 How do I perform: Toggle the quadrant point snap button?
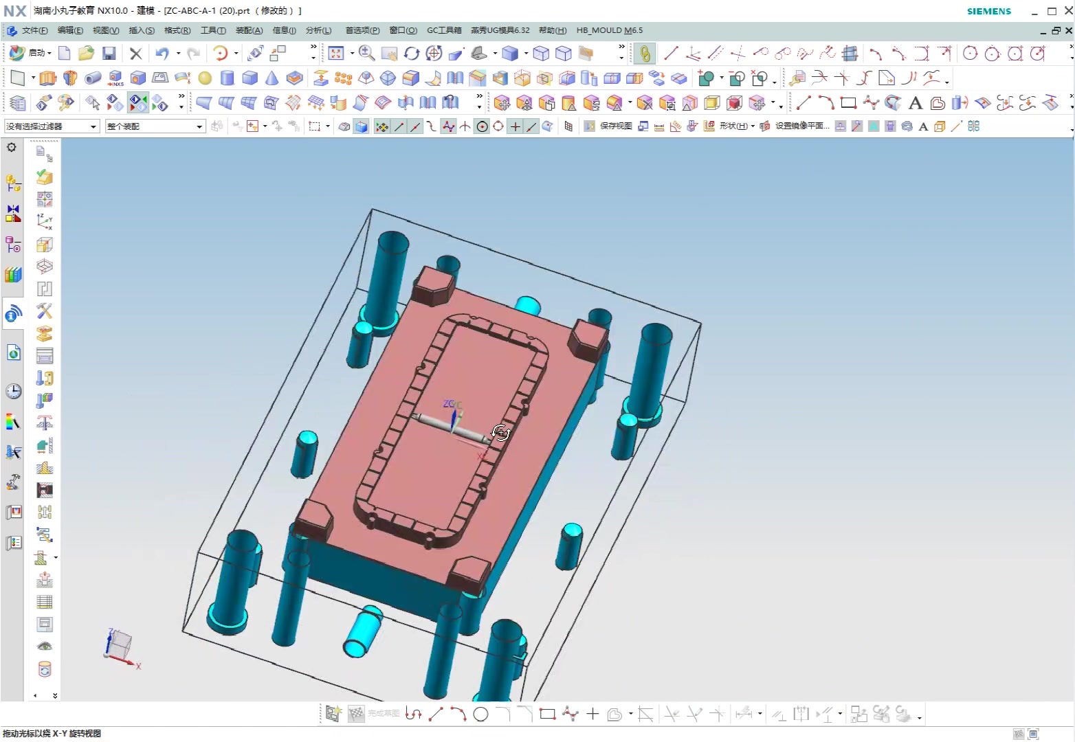498,126
